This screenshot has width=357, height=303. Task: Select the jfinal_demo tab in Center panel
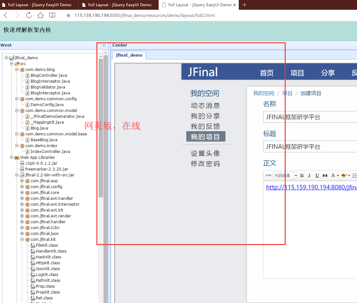click(x=129, y=55)
